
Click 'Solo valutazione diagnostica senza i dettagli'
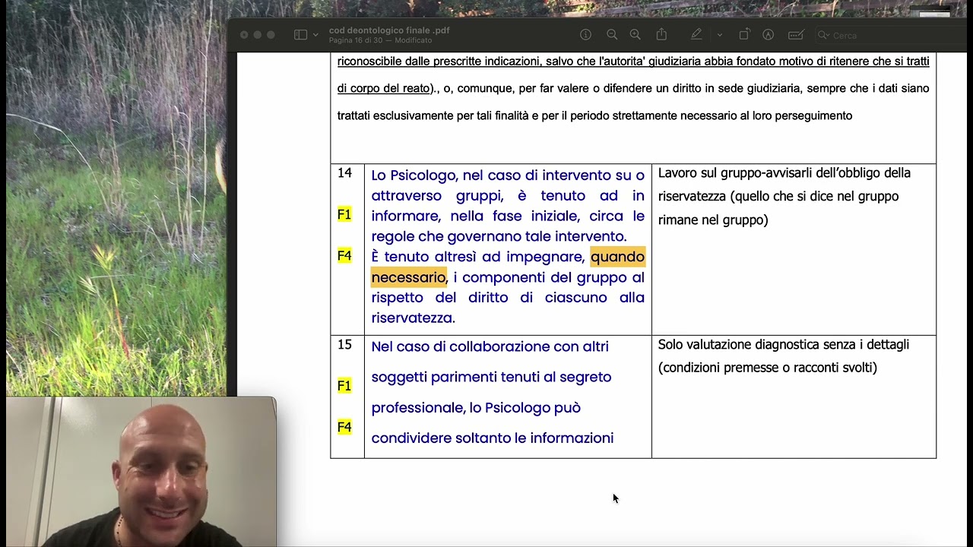click(784, 345)
